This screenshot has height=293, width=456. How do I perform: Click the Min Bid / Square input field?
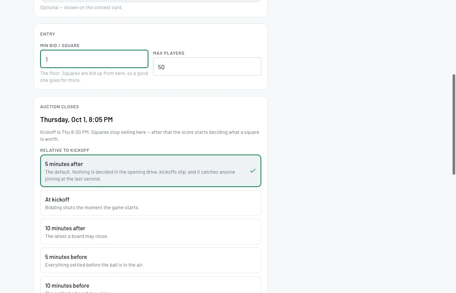coord(94,59)
